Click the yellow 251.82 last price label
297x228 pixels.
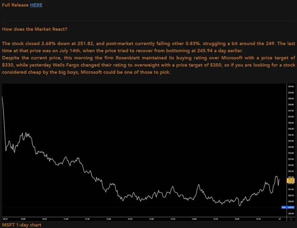(x=291, y=180)
